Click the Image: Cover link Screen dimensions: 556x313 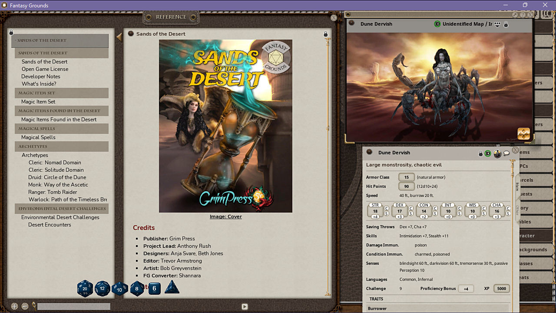(225, 216)
